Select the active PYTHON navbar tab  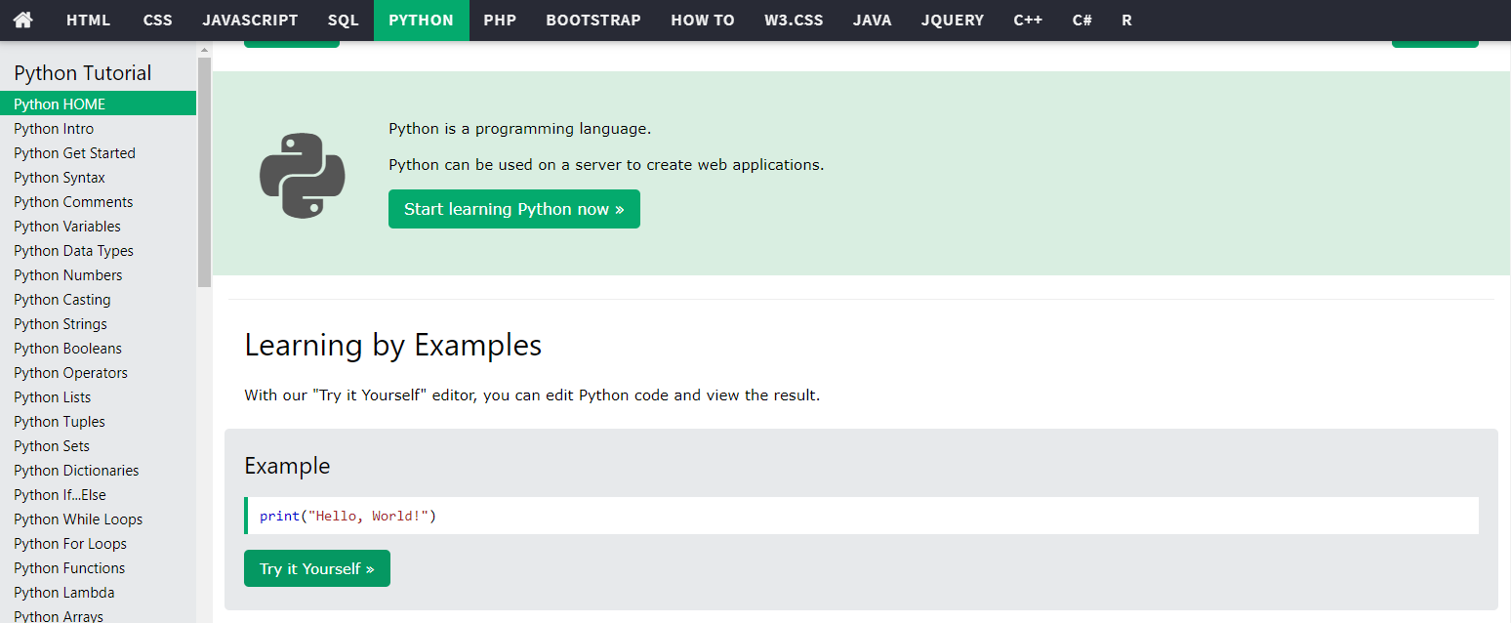[x=421, y=20]
